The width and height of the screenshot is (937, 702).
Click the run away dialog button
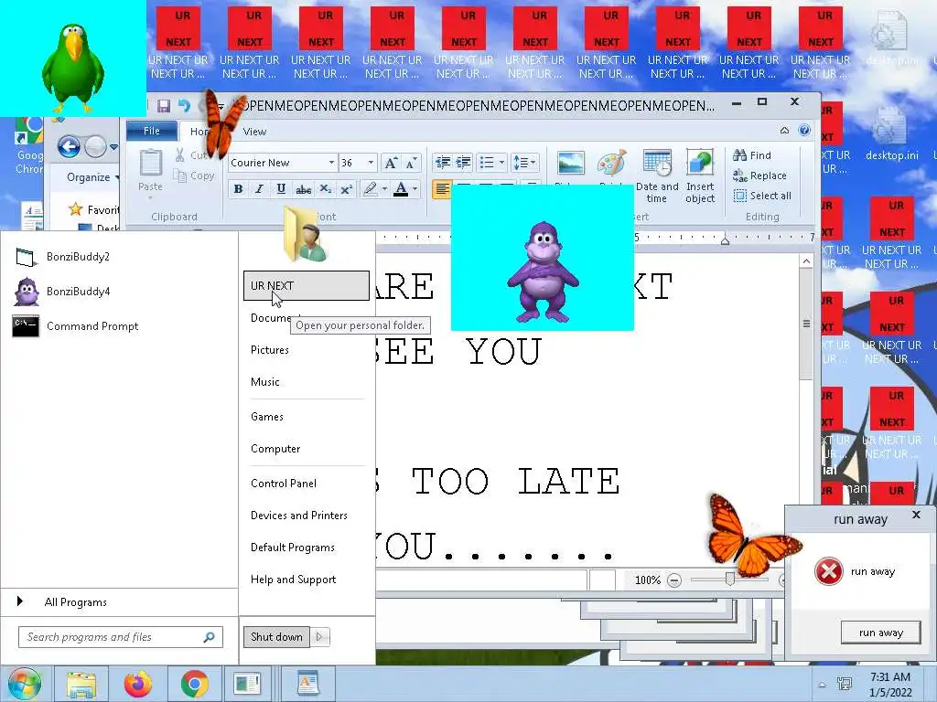(x=880, y=633)
